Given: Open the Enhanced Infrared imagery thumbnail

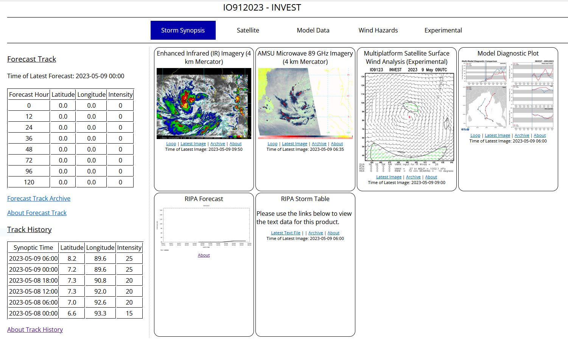Looking at the screenshot, I should [204, 103].
